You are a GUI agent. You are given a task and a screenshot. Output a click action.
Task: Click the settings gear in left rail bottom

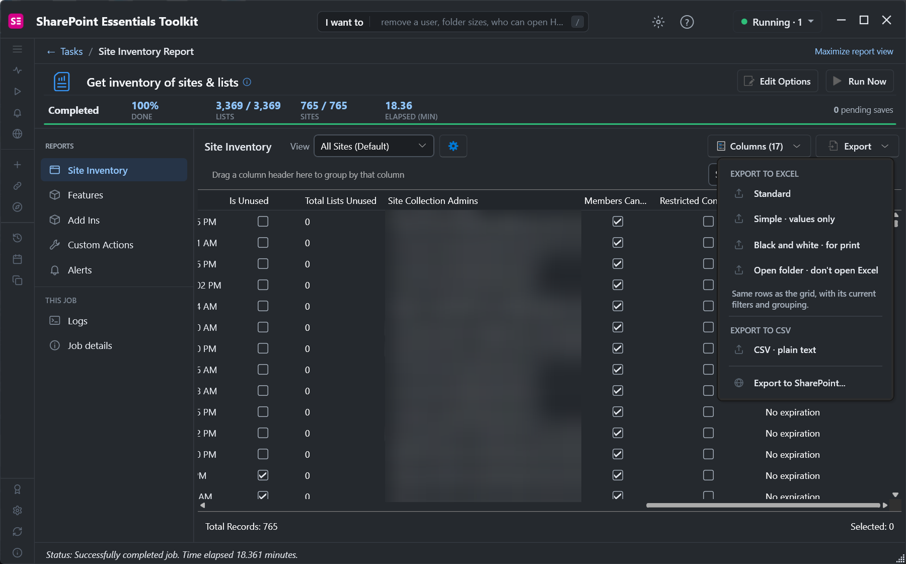click(x=17, y=510)
